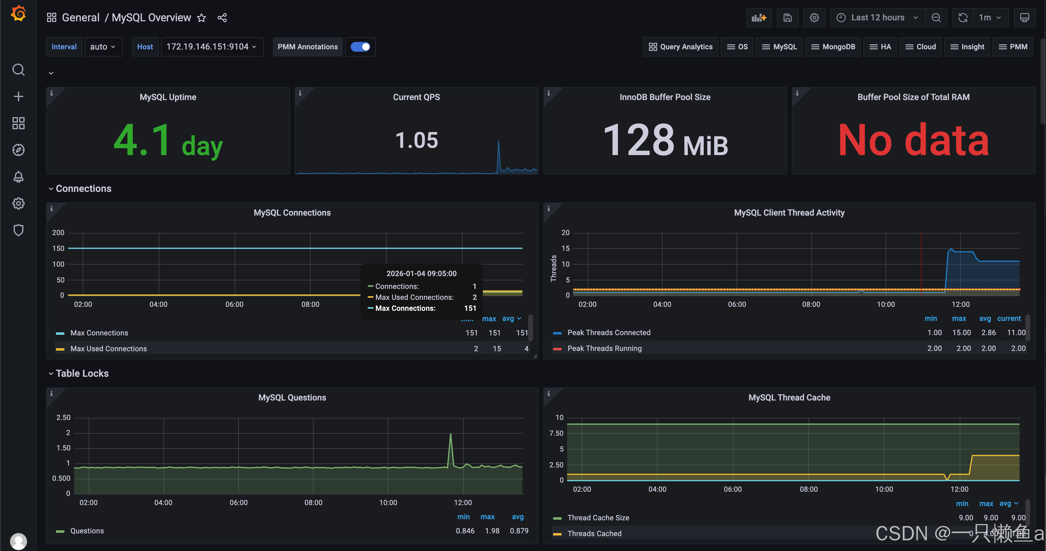The height and width of the screenshot is (551, 1046).
Task: Click the Save dashboard icon
Action: (x=787, y=17)
